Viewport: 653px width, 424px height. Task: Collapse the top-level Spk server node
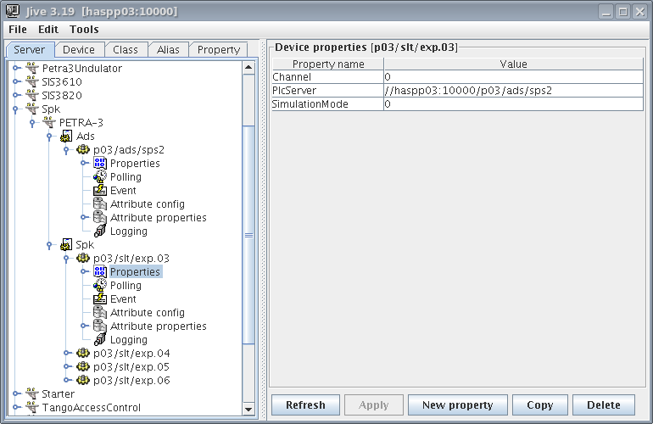coord(15,109)
